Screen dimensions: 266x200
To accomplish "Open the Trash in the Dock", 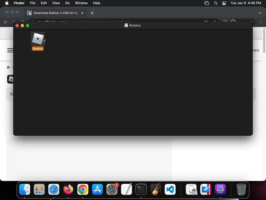I will tap(241, 189).
